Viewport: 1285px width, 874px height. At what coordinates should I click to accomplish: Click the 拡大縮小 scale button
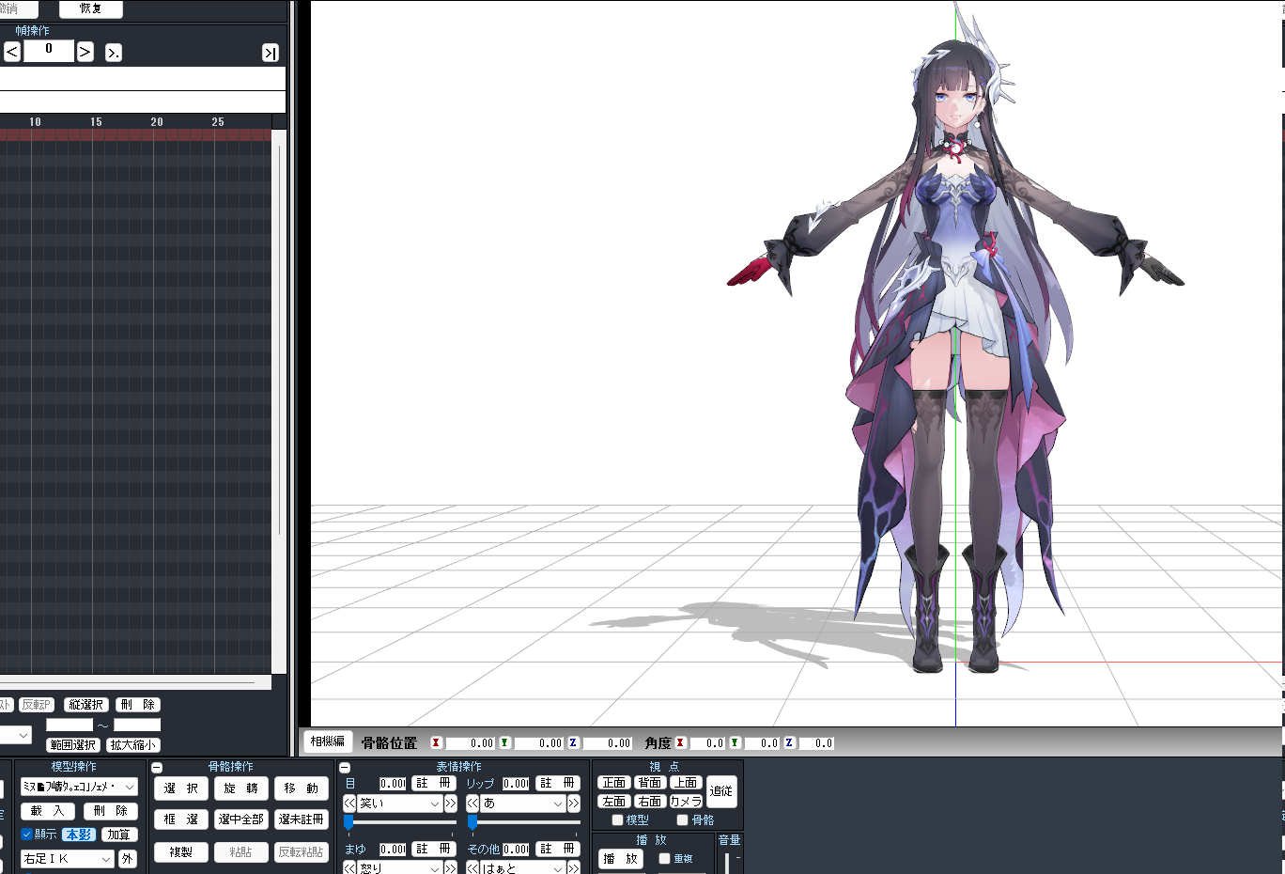click(x=132, y=745)
